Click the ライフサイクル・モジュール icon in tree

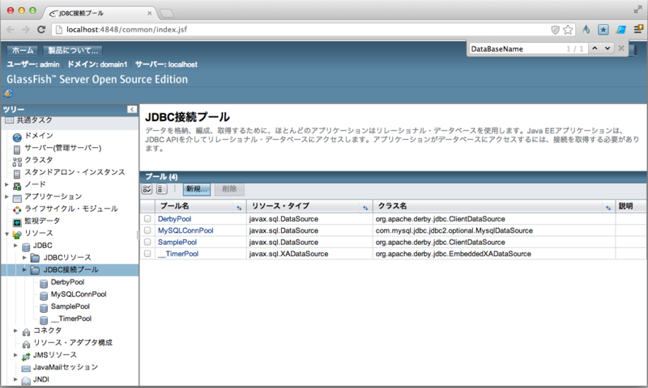tap(17, 209)
